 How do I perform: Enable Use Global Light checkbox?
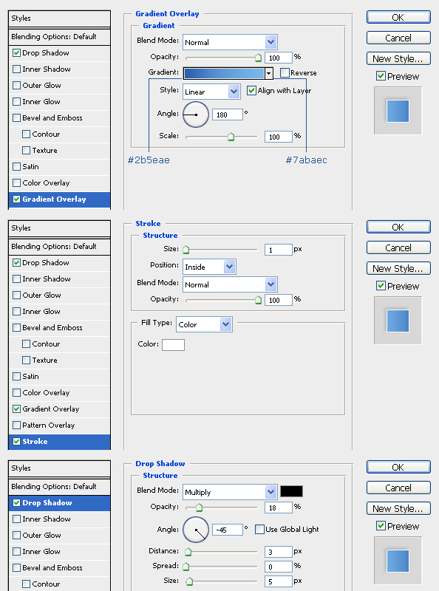tap(259, 529)
